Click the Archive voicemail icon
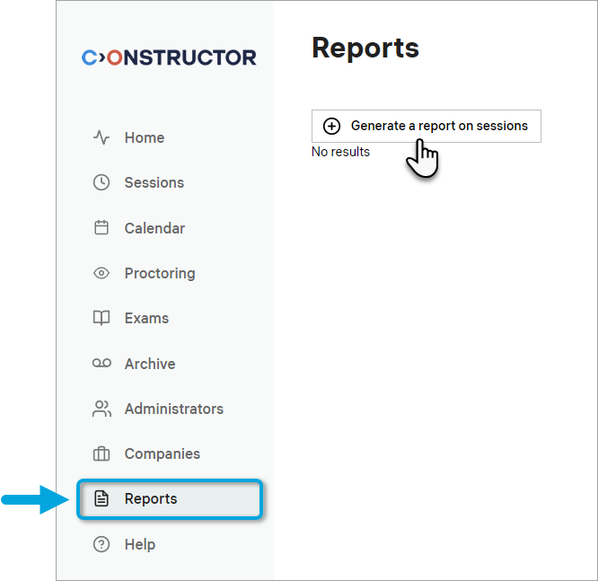Viewport: 598px width, 581px height. click(101, 364)
